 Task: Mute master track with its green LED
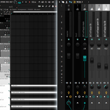(x=69, y=39)
